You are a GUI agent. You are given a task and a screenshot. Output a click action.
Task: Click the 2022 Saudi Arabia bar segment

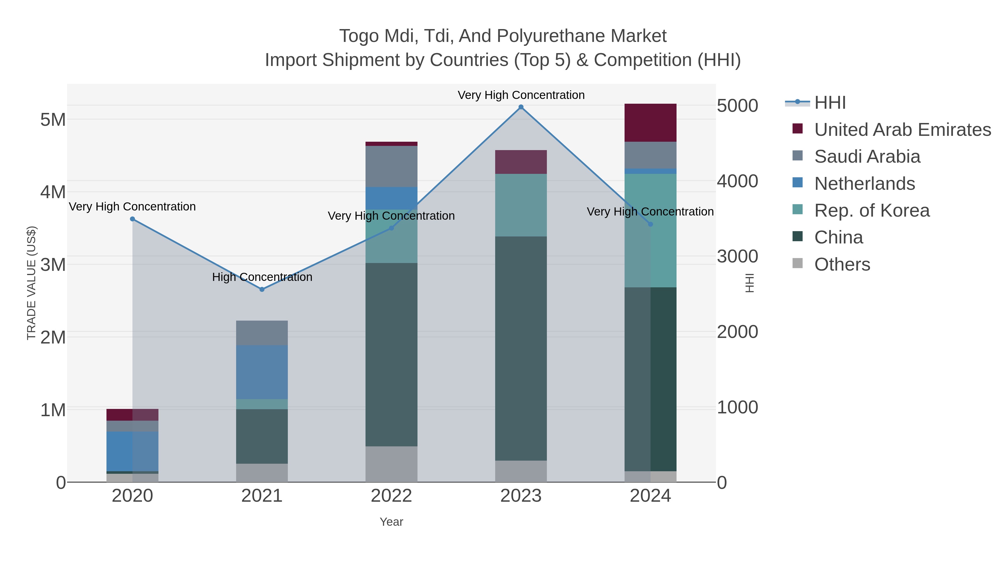[391, 166]
